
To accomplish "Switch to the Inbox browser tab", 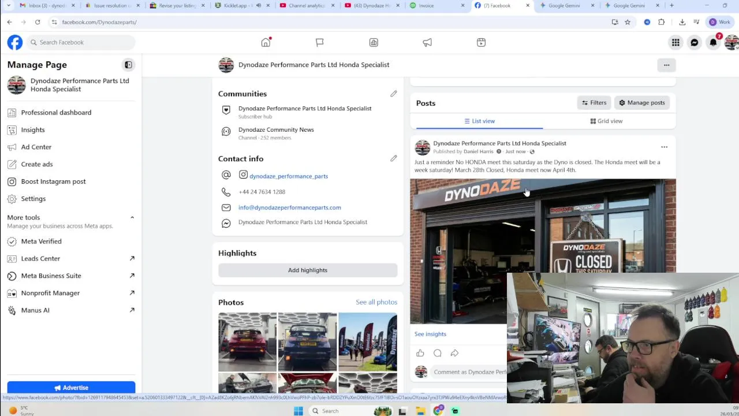I will pos(46,6).
